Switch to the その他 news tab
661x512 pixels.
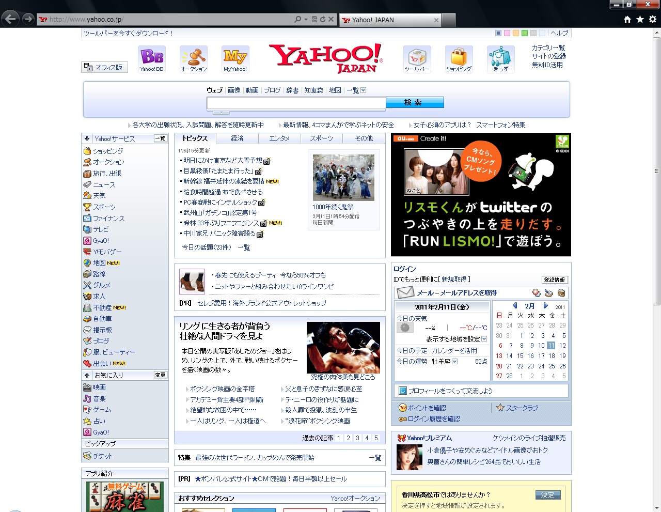[364, 138]
